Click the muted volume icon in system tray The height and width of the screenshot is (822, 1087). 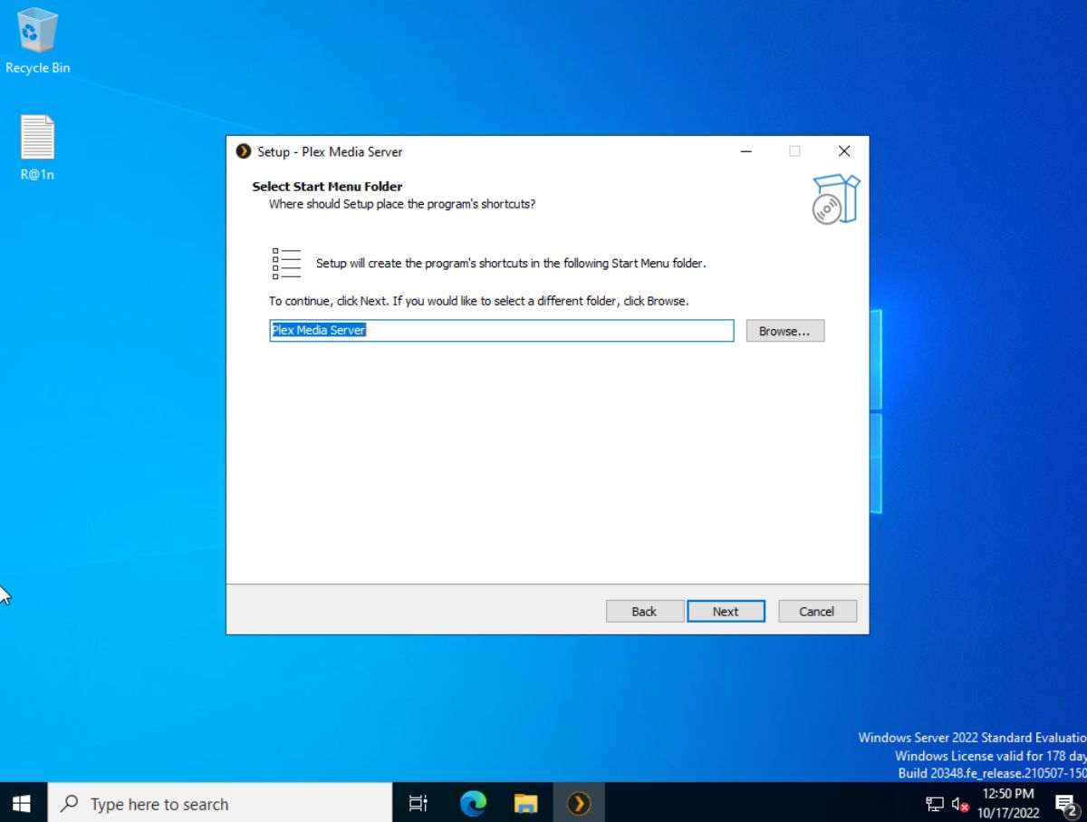click(958, 803)
